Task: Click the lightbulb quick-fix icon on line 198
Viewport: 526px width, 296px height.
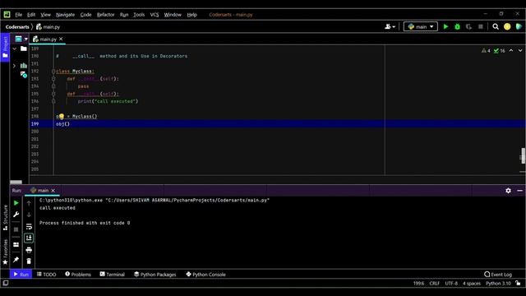Action: pyautogui.click(x=62, y=117)
